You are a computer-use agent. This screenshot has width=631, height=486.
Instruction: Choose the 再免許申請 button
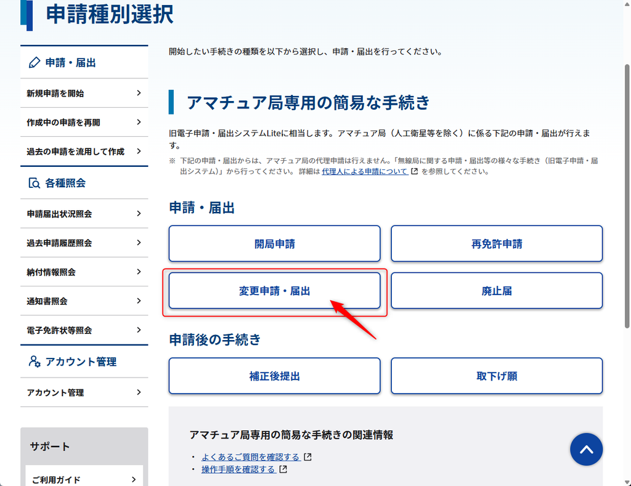[497, 244]
